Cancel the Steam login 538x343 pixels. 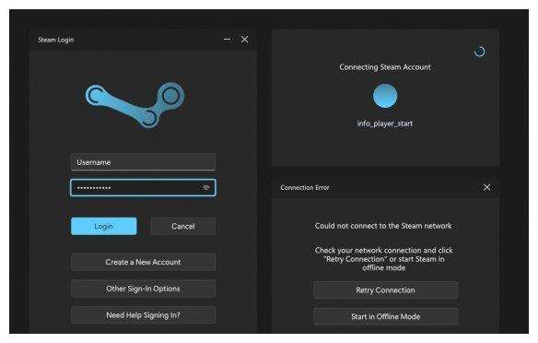tap(183, 226)
